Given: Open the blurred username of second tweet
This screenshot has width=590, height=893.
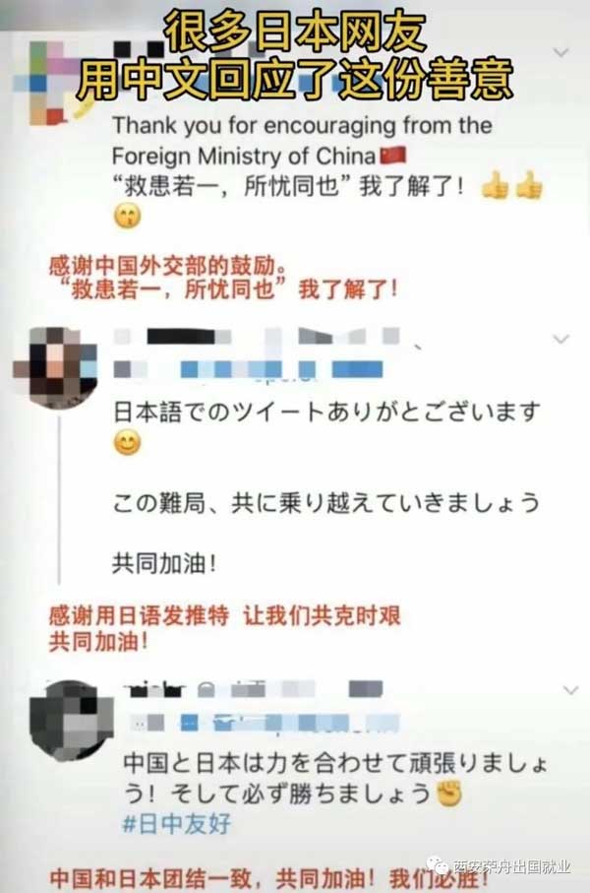Looking at the screenshot, I should pos(256,337).
